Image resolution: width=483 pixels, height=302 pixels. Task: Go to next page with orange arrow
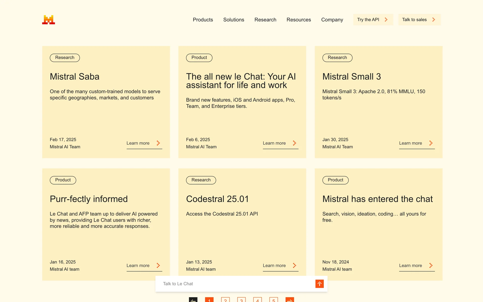(x=290, y=300)
